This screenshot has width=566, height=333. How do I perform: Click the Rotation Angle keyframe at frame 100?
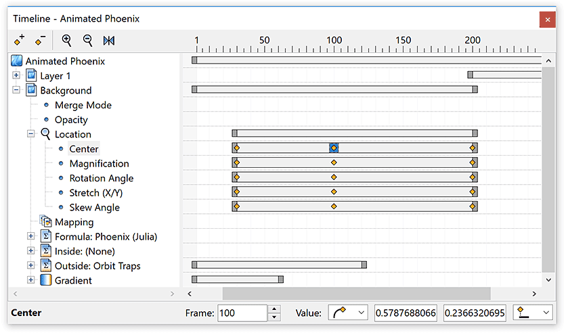(x=334, y=177)
